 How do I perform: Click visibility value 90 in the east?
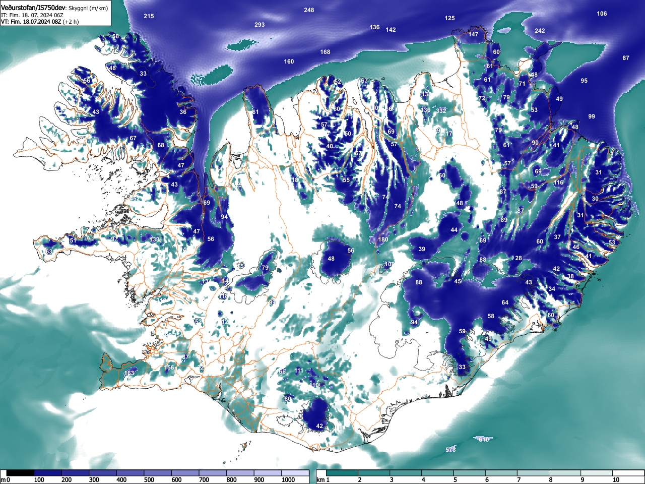(x=535, y=143)
